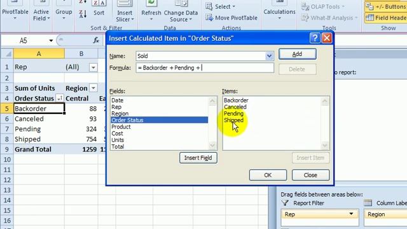Click the Rep field in Report Filter area
Viewport: 407px width, 229px height.
320,214
